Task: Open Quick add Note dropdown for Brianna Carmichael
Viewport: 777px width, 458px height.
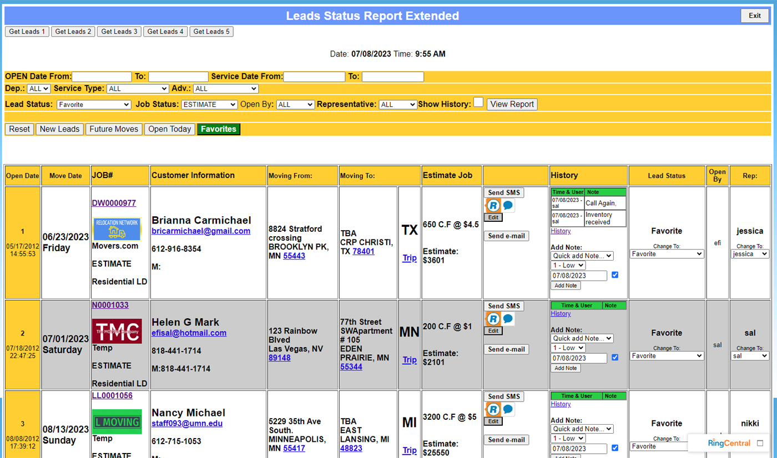Action: (582, 256)
